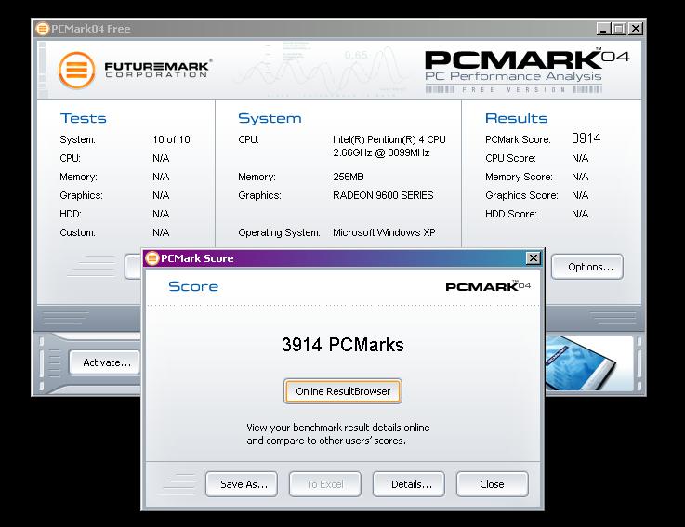Click the "HDD Score:" label
Screen dimensions: 685x527
[x=510, y=214]
